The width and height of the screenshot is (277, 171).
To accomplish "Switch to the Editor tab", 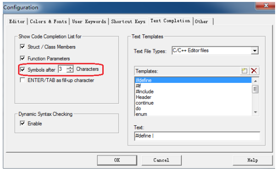I will pyautogui.click(x=17, y=22).
